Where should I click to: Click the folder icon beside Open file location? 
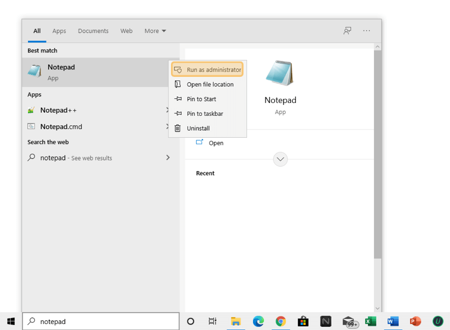pyautogui.click(x=177, y=84)
